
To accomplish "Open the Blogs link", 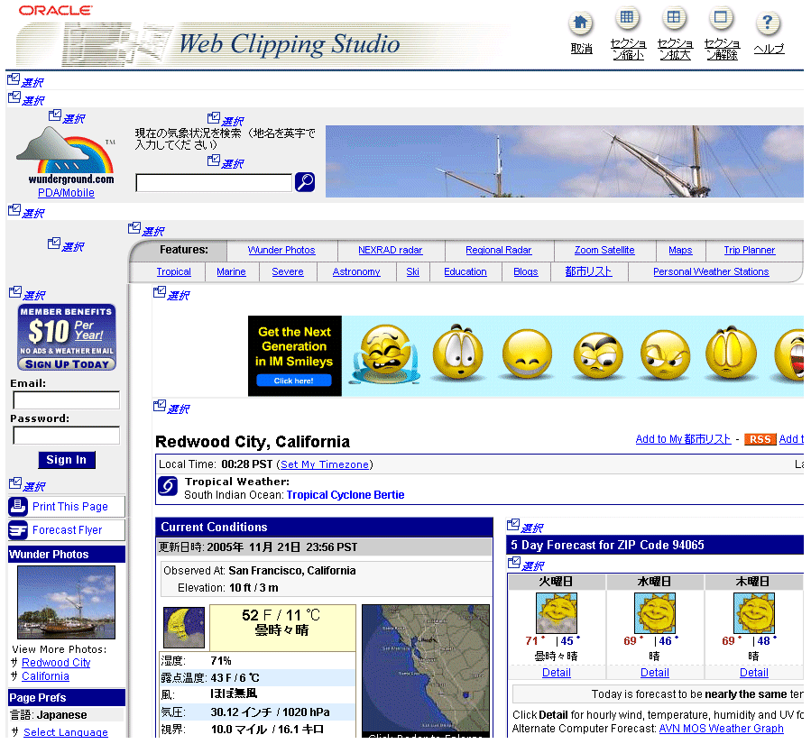I will point(526,272).
